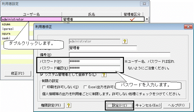This screenshot has width=194, height=112.
Task: Select igarasi row in user list
Action: coord(17,29)
